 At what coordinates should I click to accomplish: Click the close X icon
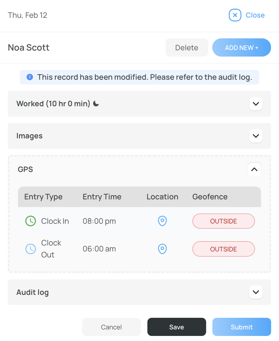(235, 15)
